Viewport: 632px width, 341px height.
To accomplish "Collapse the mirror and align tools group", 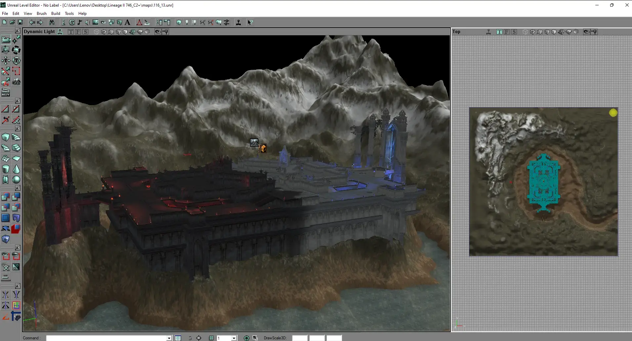I will tap(18, 286).
